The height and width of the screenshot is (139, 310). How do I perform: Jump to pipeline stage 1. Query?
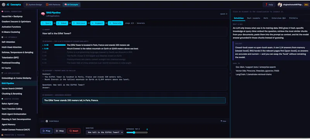coord(46,23)
